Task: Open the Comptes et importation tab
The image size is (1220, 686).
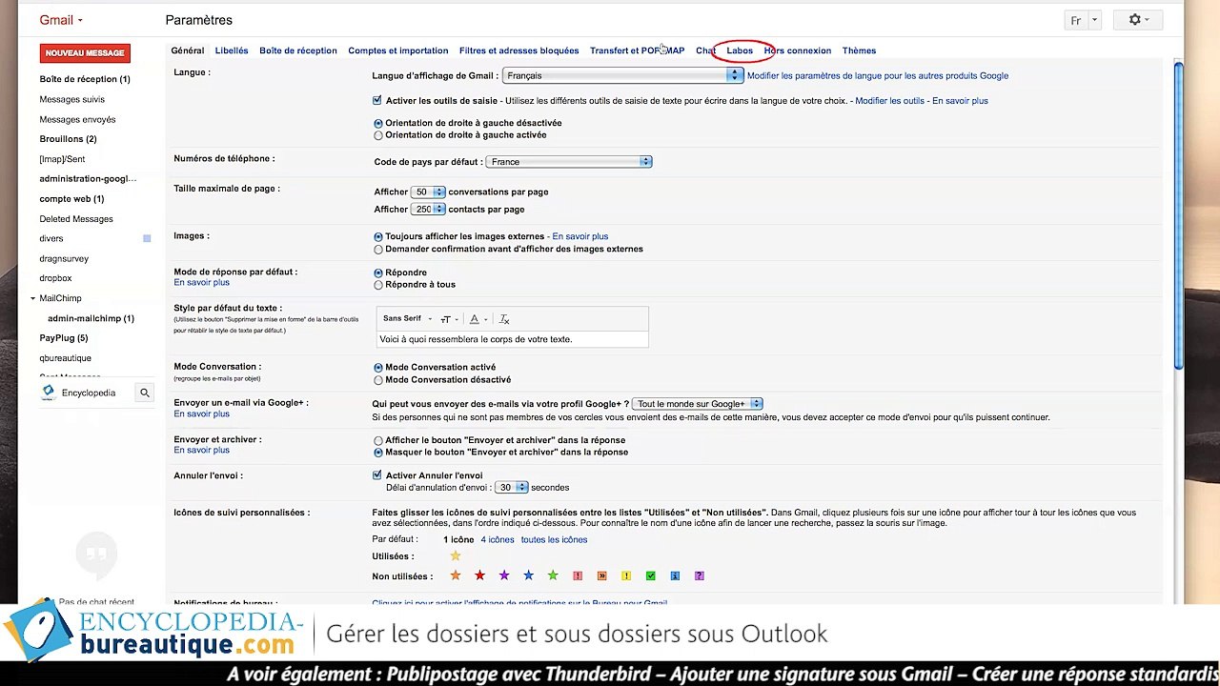Action: tap(397, 50)
